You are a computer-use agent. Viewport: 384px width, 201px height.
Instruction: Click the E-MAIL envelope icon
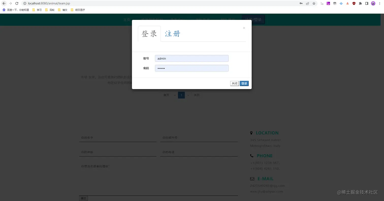coord(252,179)
